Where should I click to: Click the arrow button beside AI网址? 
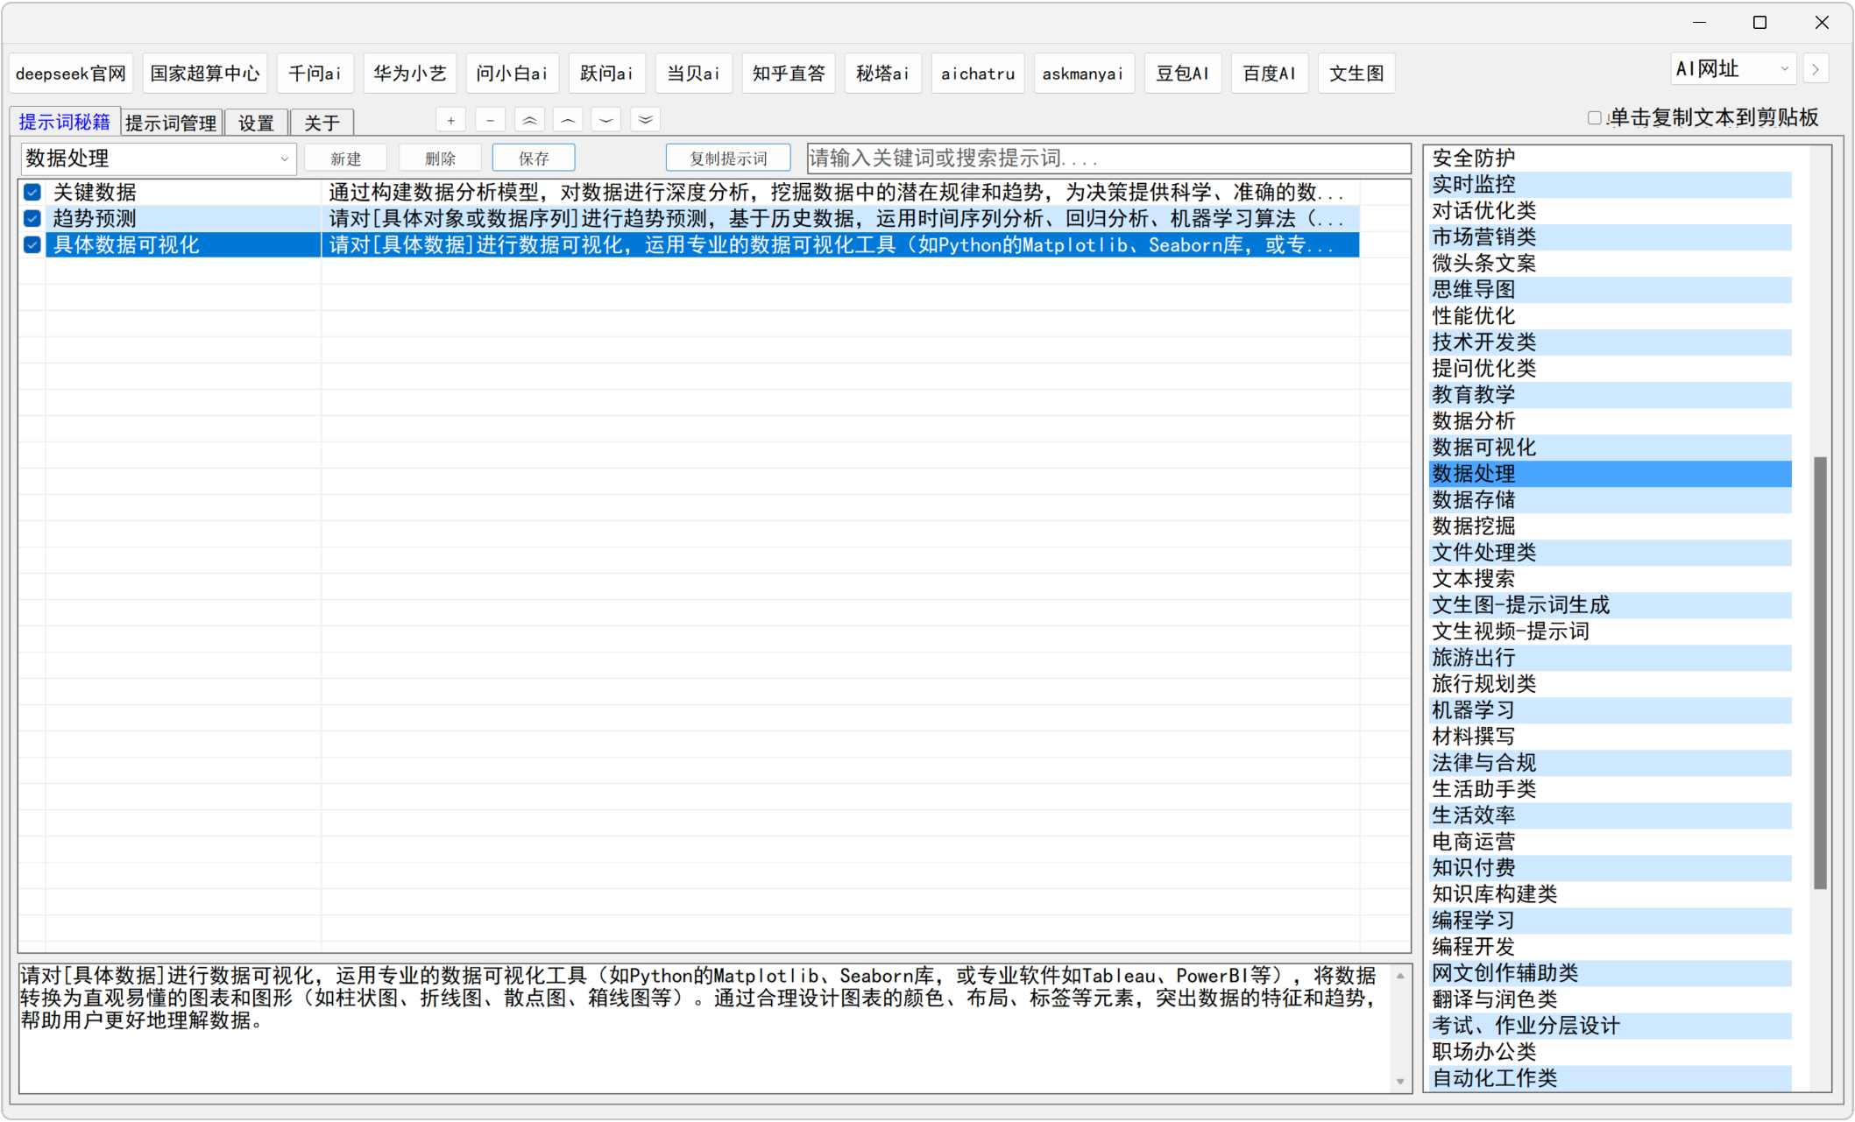click(x=1816, y=69)
